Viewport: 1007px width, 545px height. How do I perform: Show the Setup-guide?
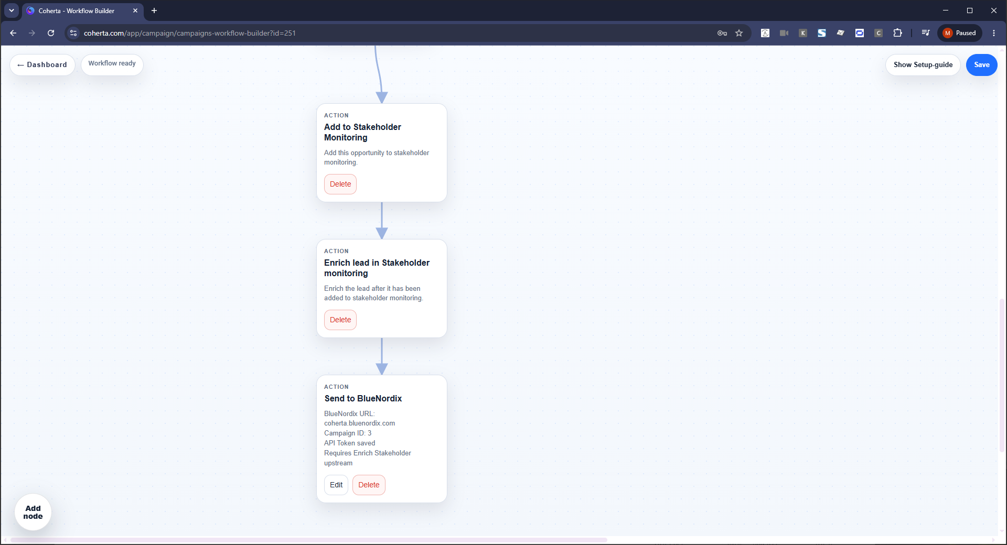coord(923,65)
